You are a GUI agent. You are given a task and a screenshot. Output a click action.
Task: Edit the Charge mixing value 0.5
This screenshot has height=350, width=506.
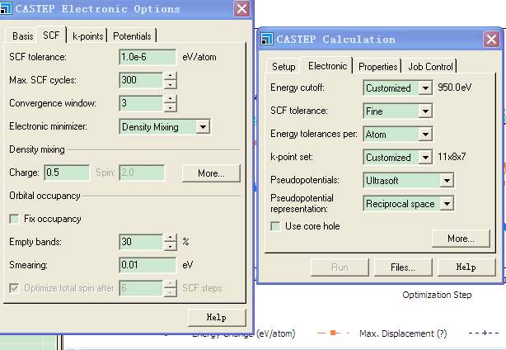coord(67,173)
